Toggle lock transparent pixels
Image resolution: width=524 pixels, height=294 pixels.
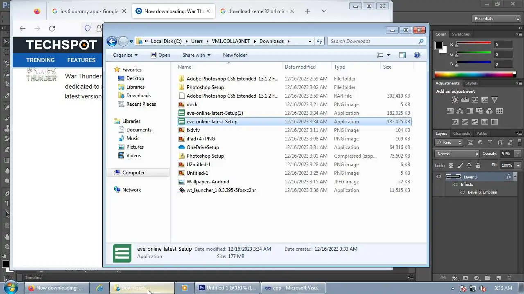pyautogui.click(x=451, y=165)
